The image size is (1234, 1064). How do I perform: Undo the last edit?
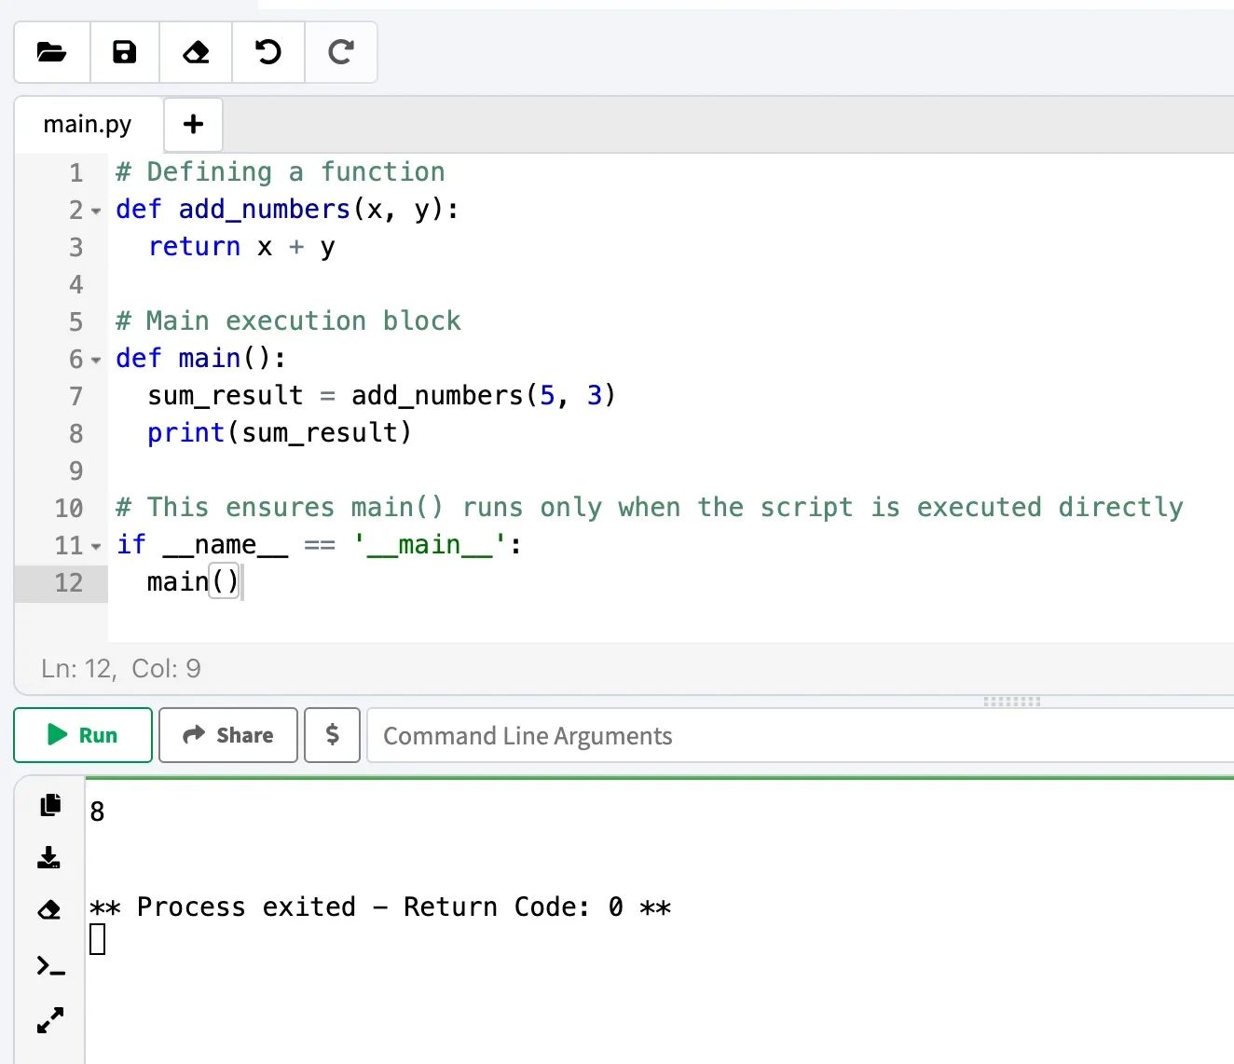tap(268, 52)
